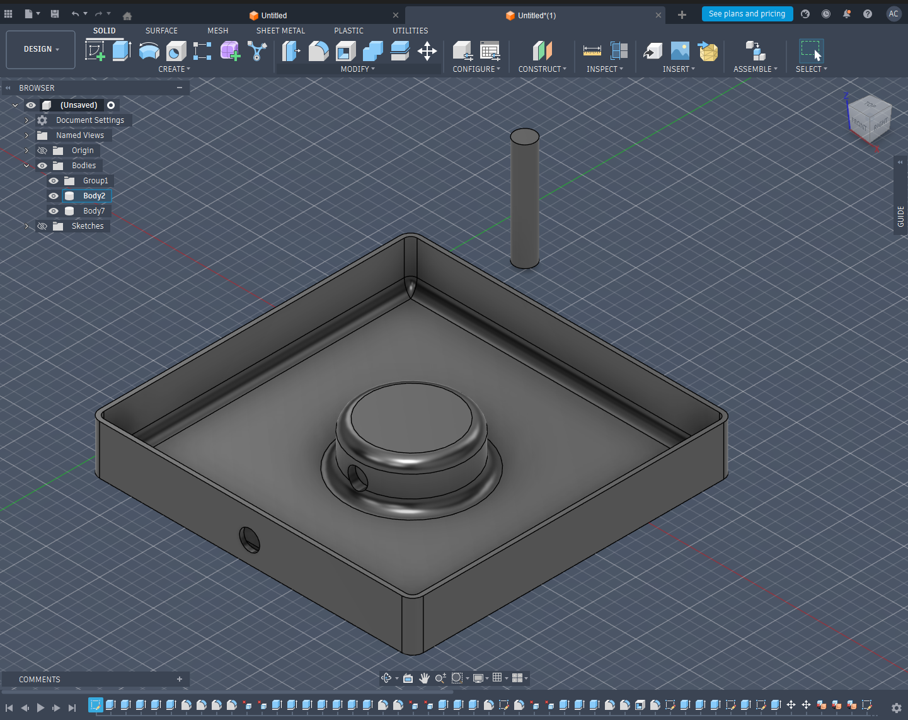Screen dimensions: 908x720
Task: Click See plans and pricing
Action: click(747, 13)
